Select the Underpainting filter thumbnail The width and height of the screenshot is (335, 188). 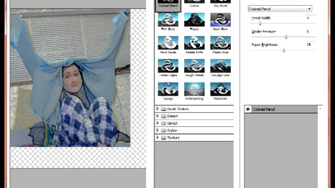tap(194, 89)
